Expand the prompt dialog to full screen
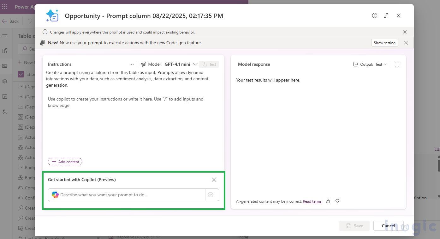 (386, 15)
